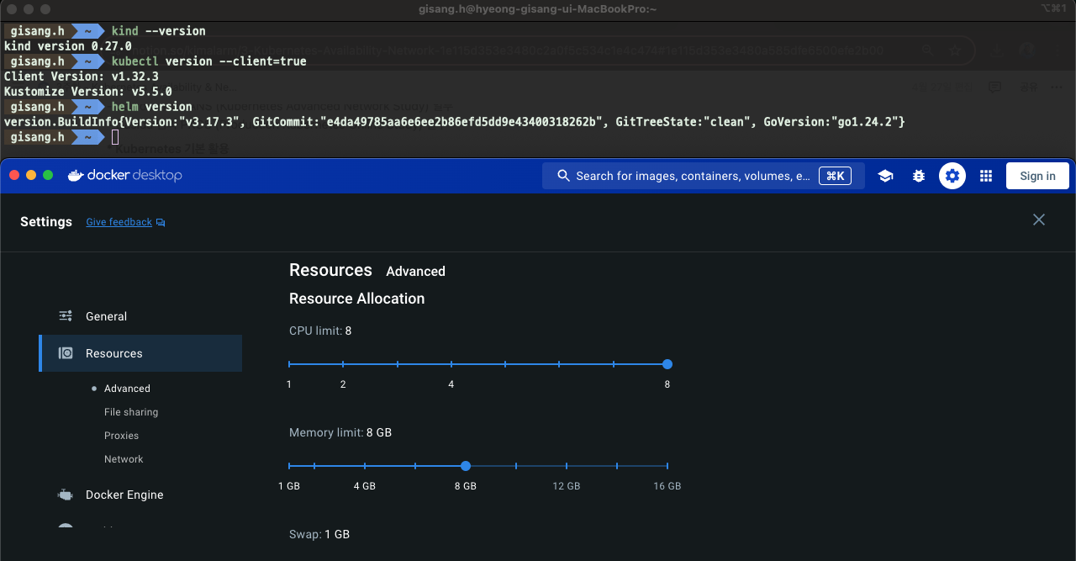Open Proxies settings
This screenshot has width=1076, height=561.
(x=122, y=436)
